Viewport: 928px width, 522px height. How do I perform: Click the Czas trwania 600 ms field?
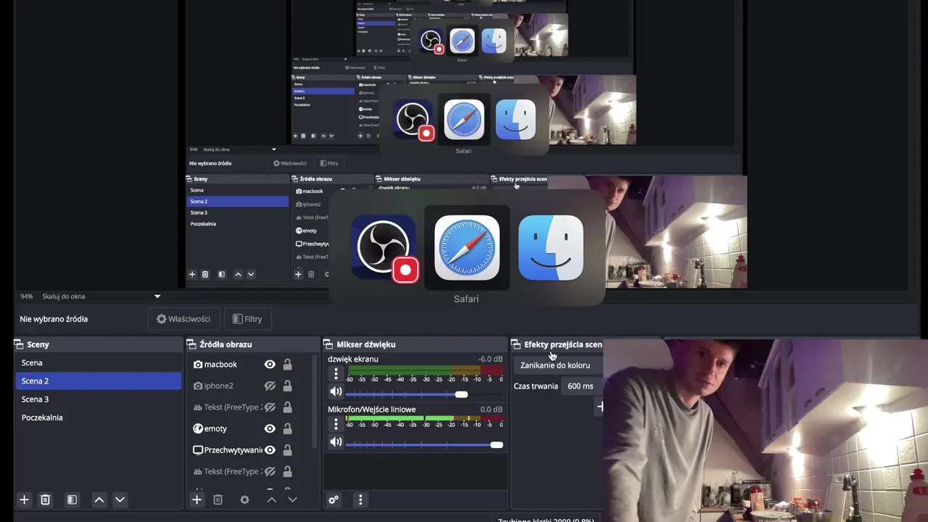pos(583,386)
